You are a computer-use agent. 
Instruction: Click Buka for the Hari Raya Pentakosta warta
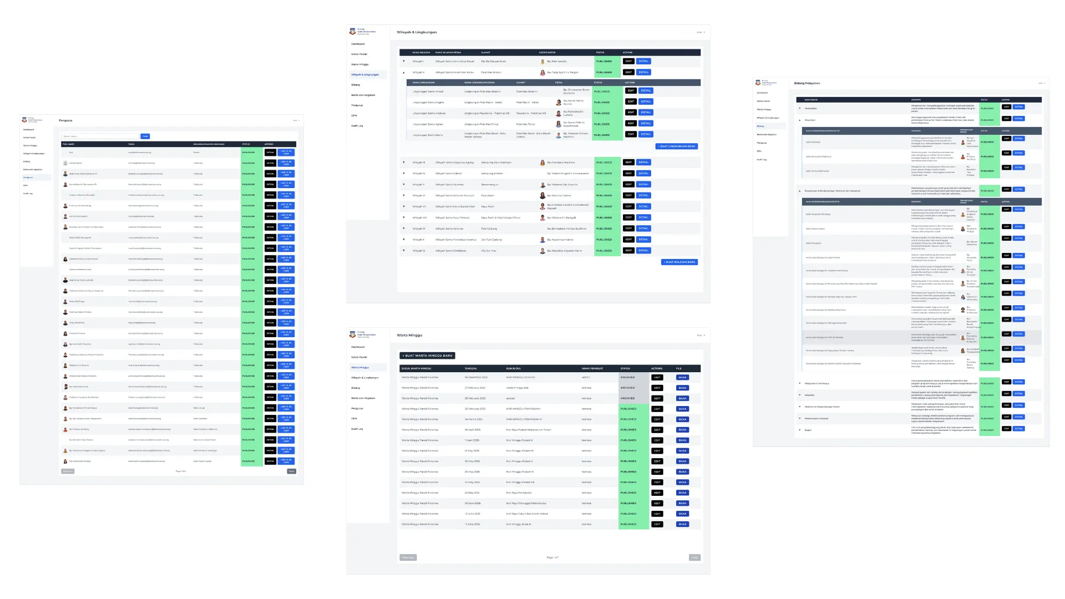682,493
